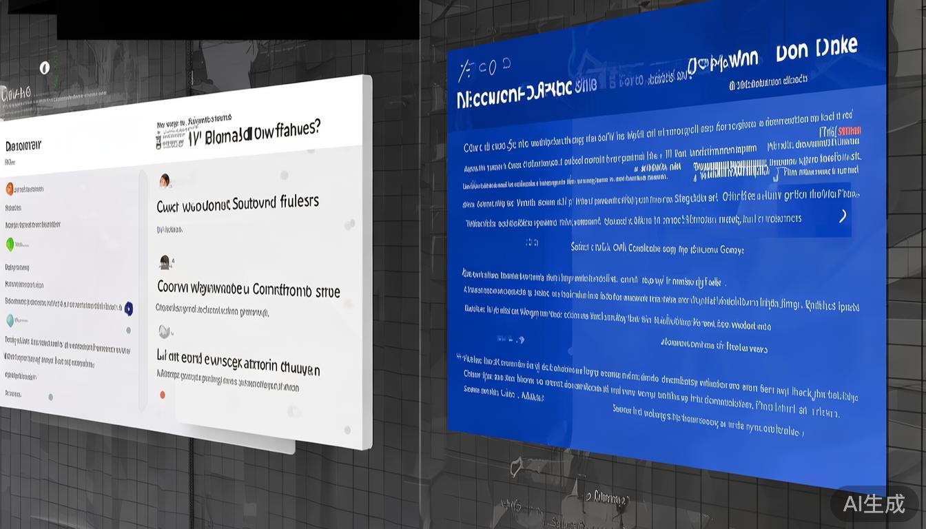Open the heart-marked item in blue panel header

coord(723,63)
